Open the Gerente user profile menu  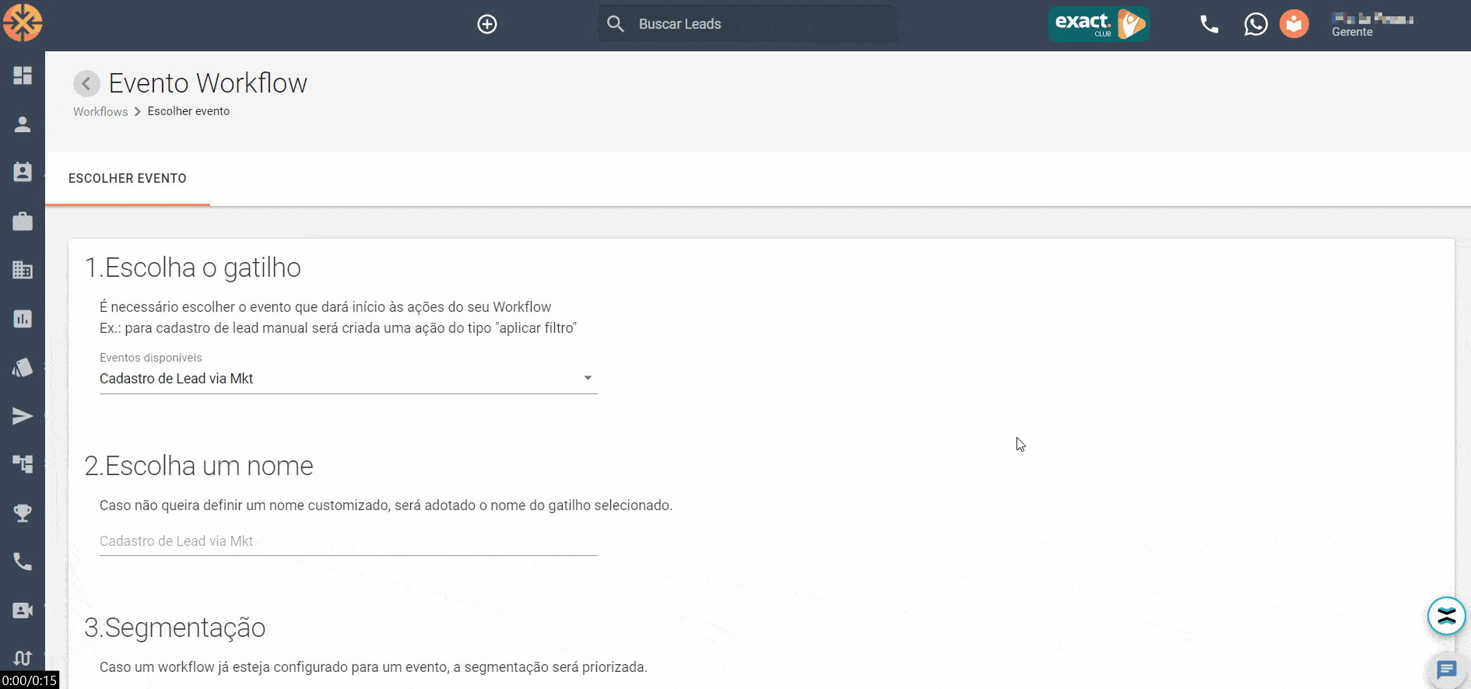(x=1372, y=24)
